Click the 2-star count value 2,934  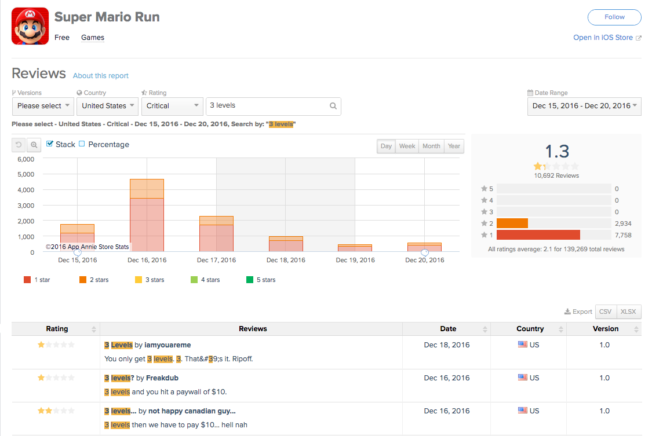[x=623, y=224]
